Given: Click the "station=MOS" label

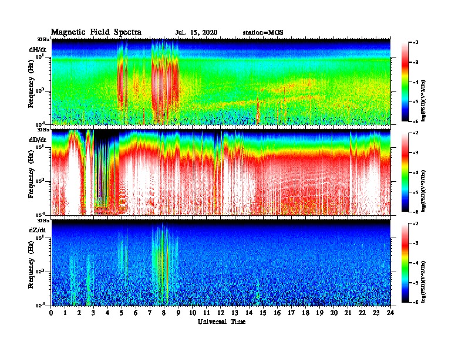Looking at the screenshot, I should pyautogui.click(x=263, y=33).
